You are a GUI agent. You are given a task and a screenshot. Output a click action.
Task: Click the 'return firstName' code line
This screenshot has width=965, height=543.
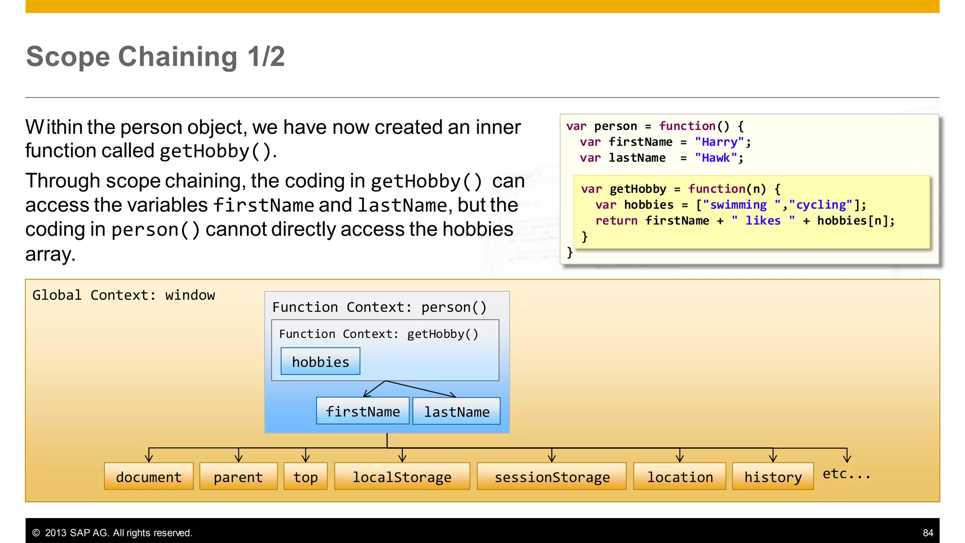(x=745, y=221)
